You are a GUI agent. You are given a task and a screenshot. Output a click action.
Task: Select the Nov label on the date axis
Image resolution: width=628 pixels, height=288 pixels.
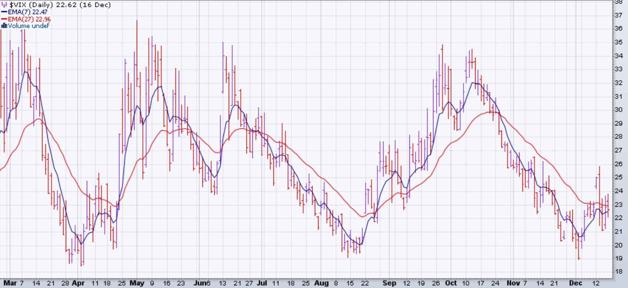click(513, 283)
